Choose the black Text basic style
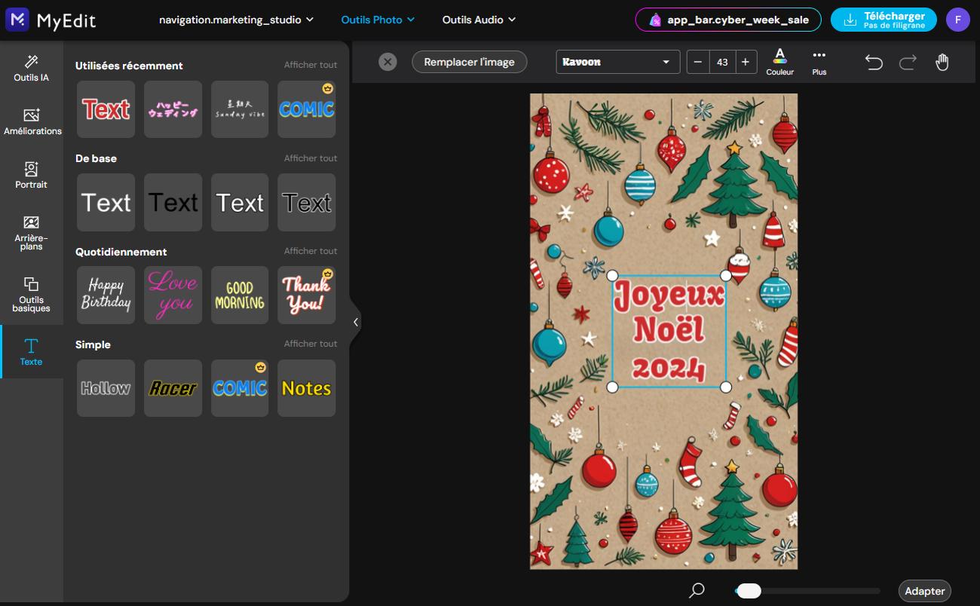The height and width of the screenshot is (606, 980). tap(173, 202)
